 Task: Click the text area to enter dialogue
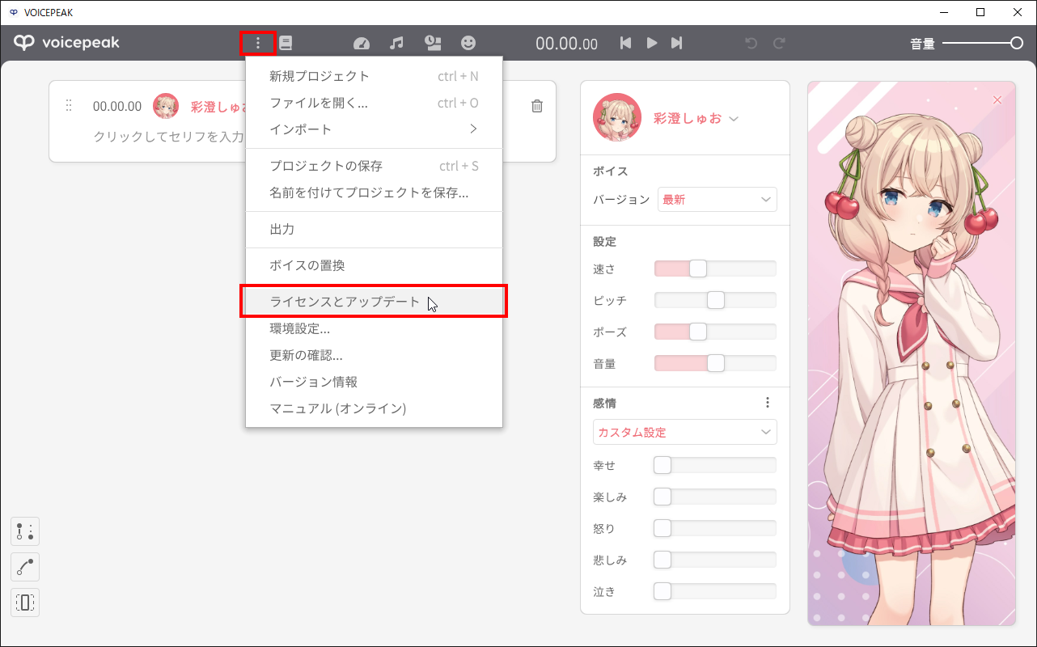(x=168, y=137)
